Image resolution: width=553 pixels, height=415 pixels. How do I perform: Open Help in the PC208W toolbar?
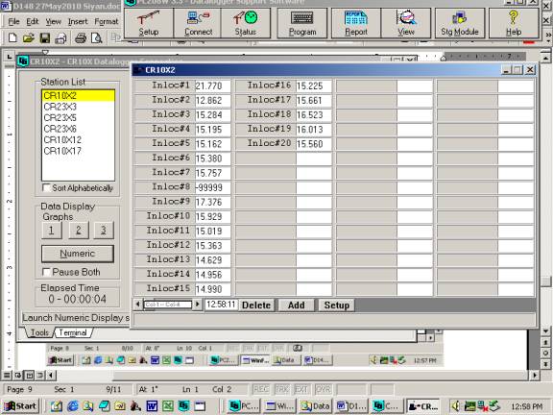pyautogui.click(x=514, y=23)
